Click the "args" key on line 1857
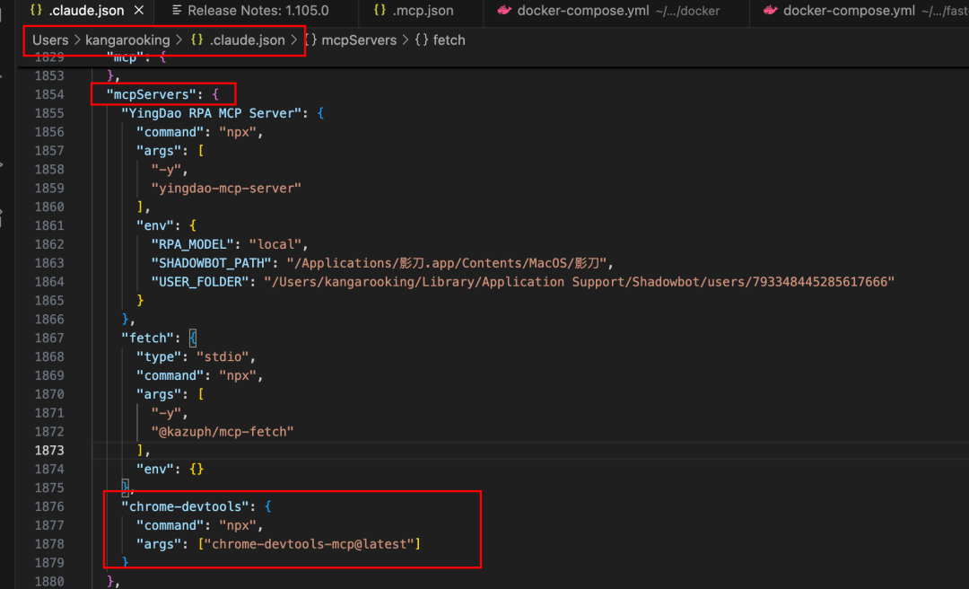The width and height of the screenshot is (969, 589). pos(159,151)
